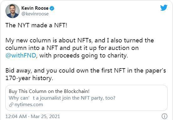Click the '170-year history.' line

(x=29, y=78)
